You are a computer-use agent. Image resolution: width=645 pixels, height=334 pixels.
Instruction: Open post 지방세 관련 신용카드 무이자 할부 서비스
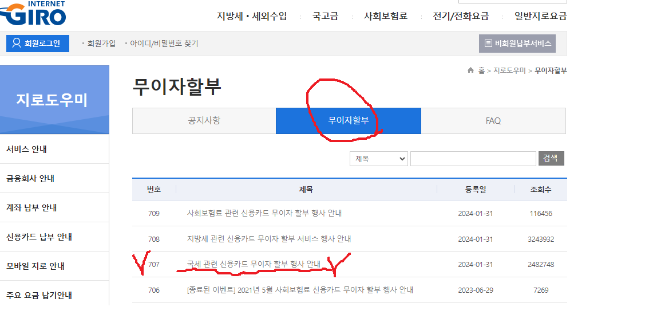tap(269, 239)
